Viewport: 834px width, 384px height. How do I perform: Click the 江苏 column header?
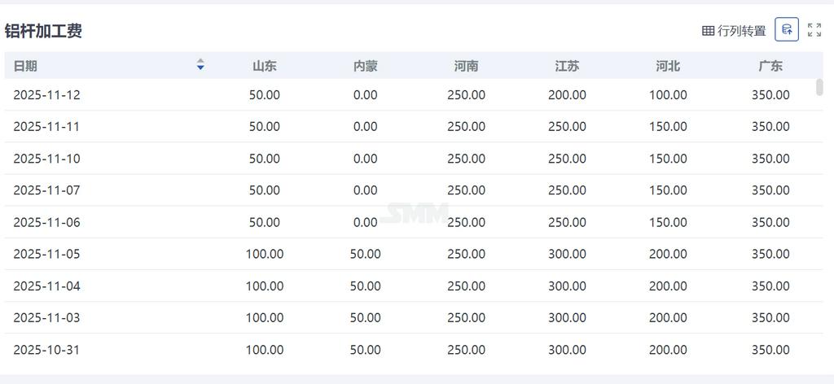tap(567, 66)
